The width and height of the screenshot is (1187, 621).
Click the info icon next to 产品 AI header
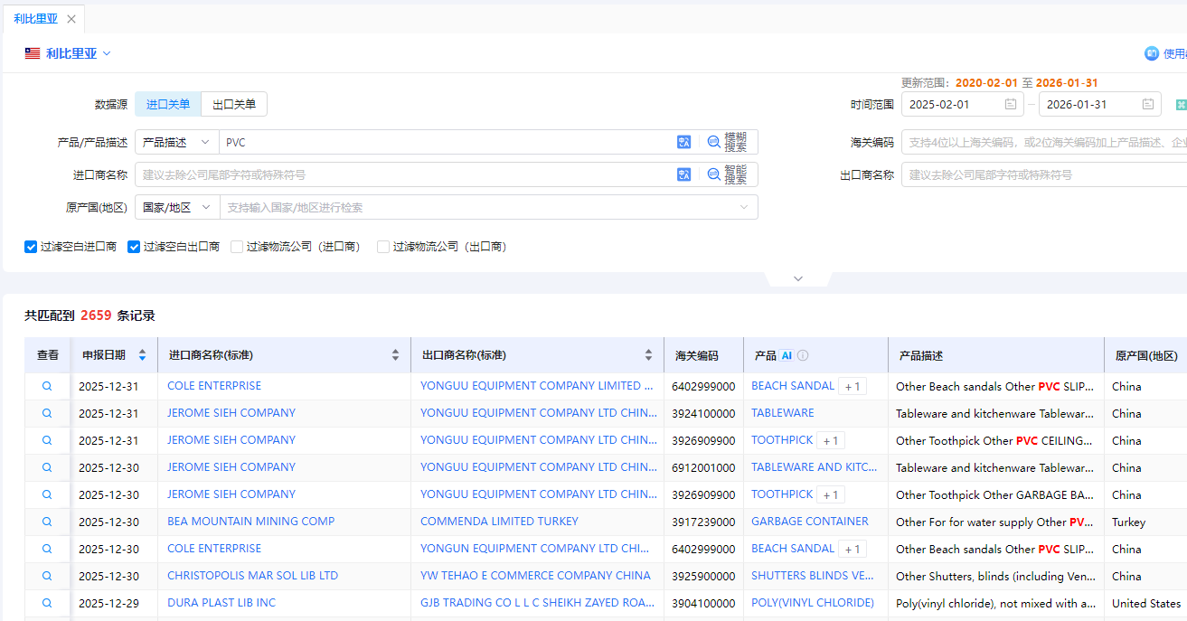(803, 355)
